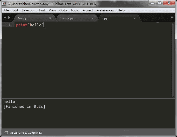Viewport: 177px width, 137px height.
Task: Close the Gui.py tab
Action: point(50,18)
